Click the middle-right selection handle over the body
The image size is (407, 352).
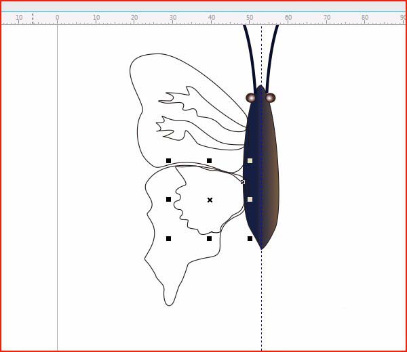[250, 199]
